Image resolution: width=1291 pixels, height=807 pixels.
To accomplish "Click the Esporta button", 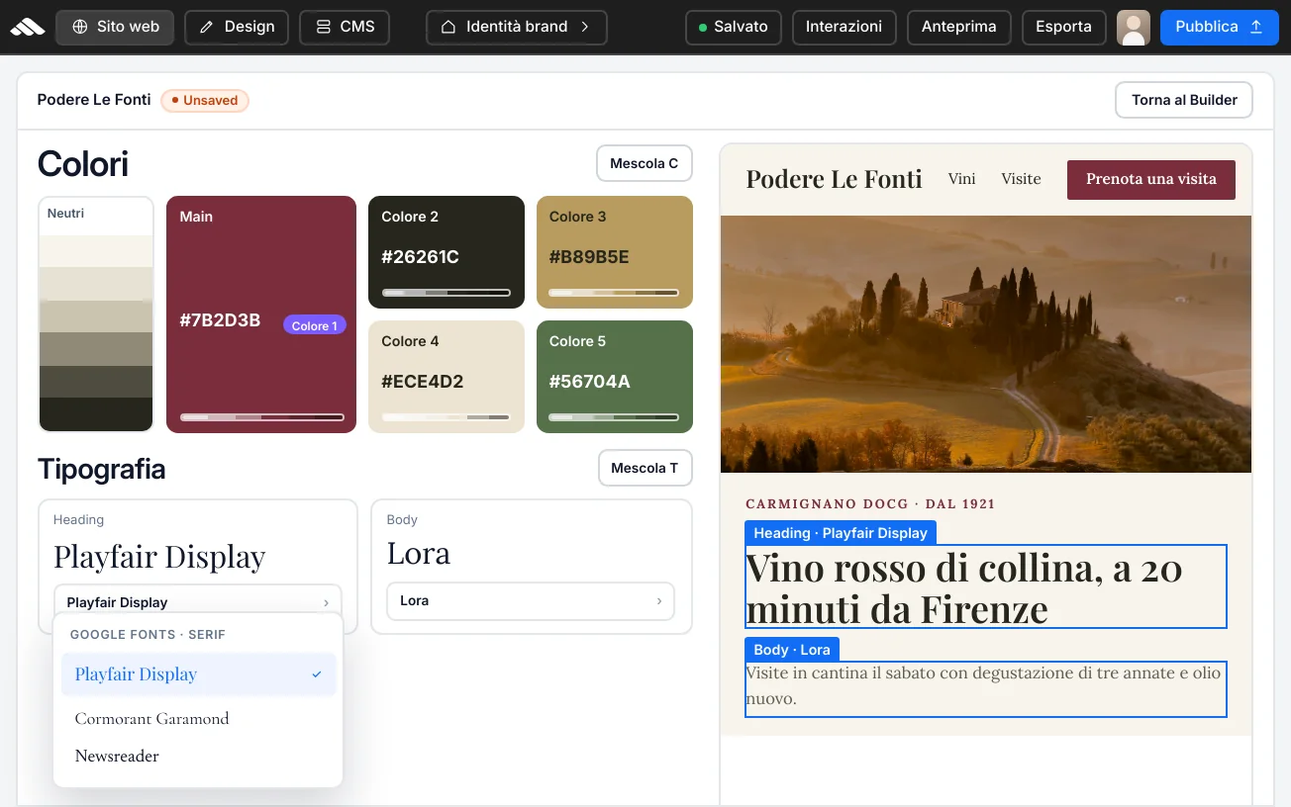I will pyautogui.click(x=1063, y=27).
